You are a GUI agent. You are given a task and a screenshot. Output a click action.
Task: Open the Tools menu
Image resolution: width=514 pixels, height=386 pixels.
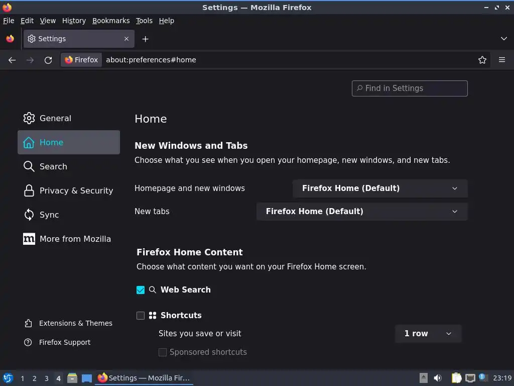coord(144,21)
